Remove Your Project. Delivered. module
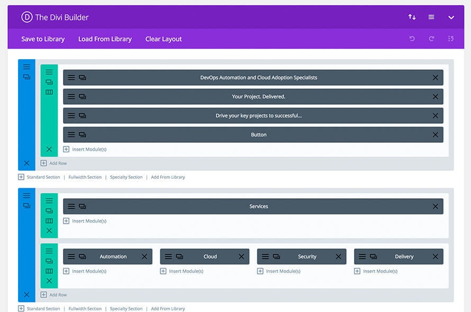Viewport: 471px width, 312px height. (435, 97)
